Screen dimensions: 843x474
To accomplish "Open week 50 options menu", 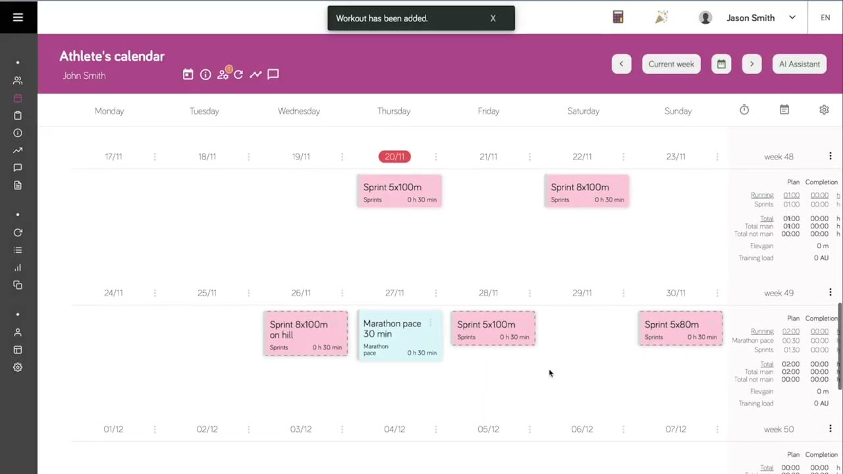I will click(x=830, y=429).
